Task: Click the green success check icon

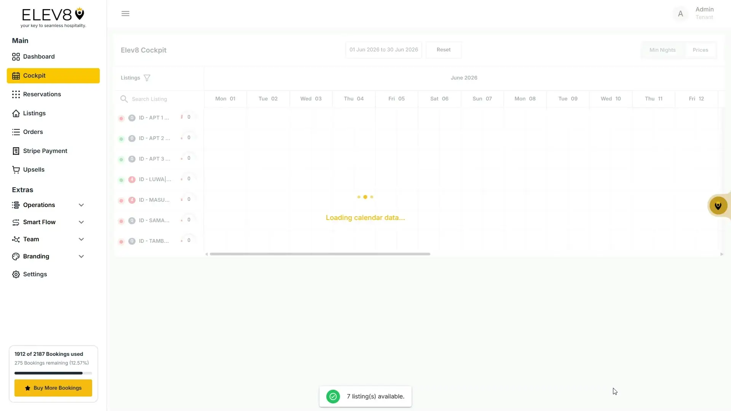Action: 333,397
